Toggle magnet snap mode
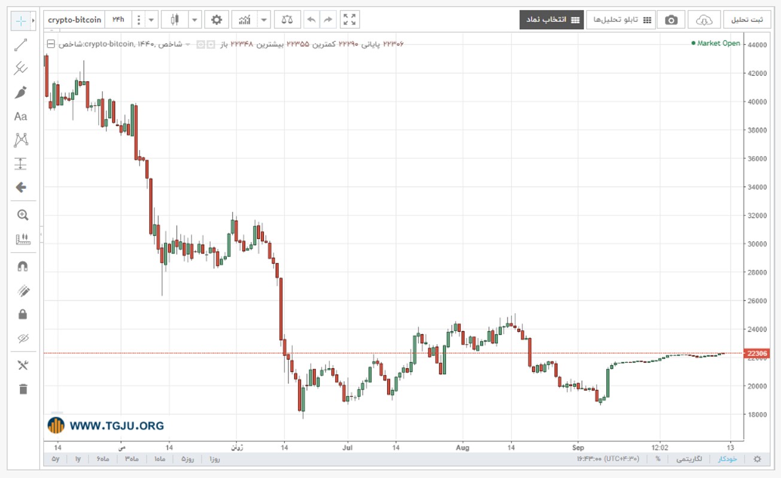 (23, 266)
